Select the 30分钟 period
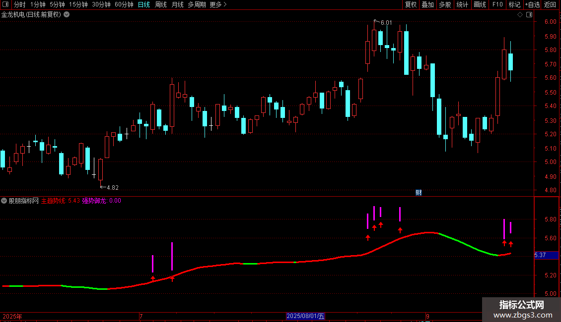Image resolution: width=561 pixels, height=322 pixels. [x=101, y=4]
